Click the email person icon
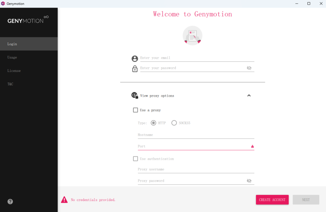This screenshot has height=212, width=326. point(135,58)
